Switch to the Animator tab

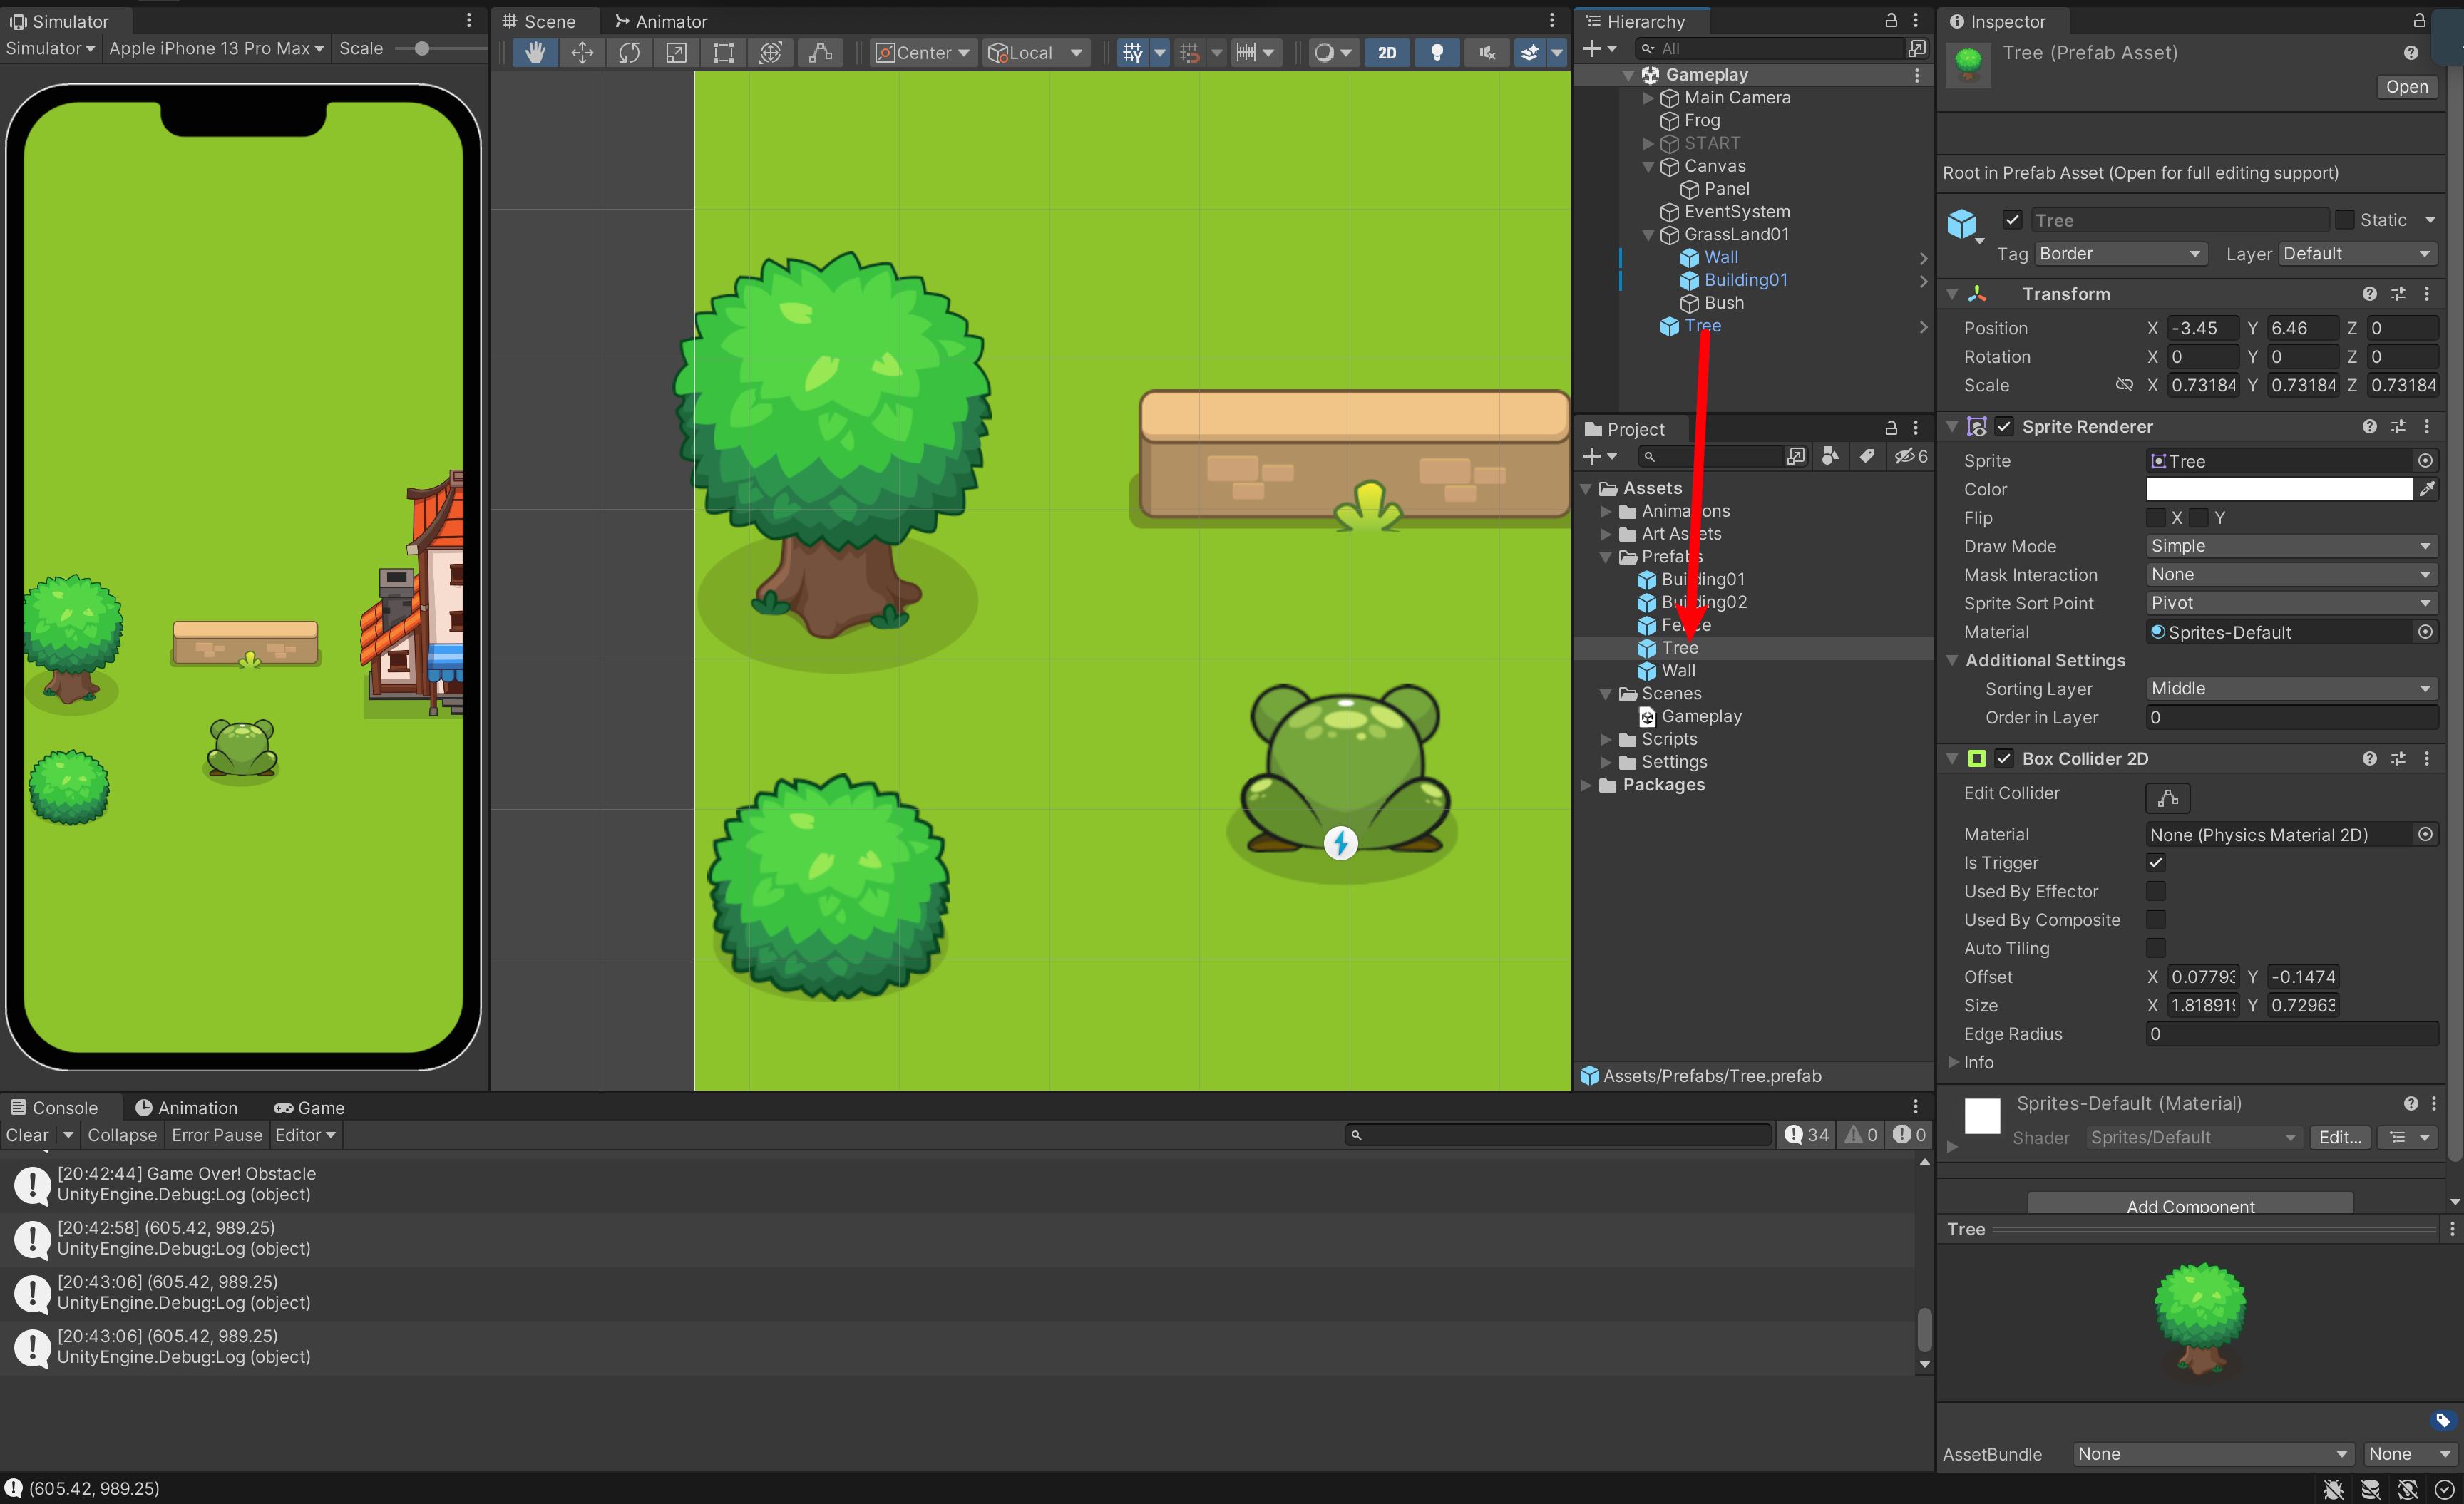(661, 21)
